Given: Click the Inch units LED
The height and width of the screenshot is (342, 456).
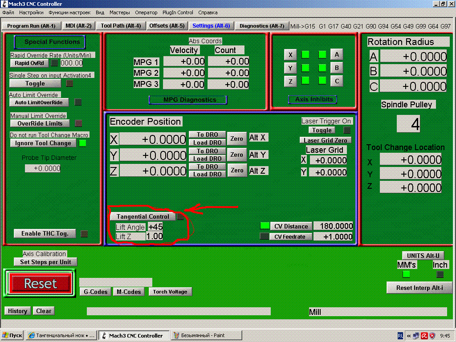Looking at the screenshot, I should coord(440,274).
